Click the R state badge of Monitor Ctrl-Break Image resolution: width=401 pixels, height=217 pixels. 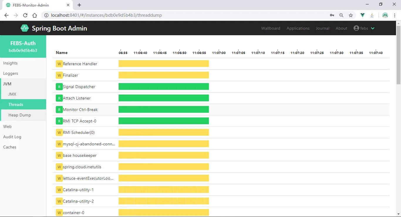(x=59, y=110)
